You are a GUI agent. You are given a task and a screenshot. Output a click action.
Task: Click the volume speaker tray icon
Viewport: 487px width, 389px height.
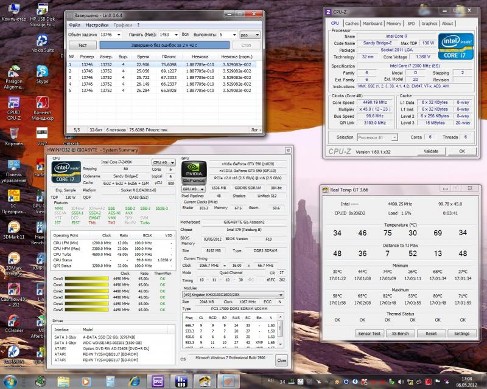pyautogui.click(x=401, y=382)
